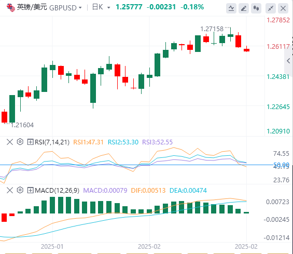The width and height of the screenshot is (293, 254).
Task: Select the 1.27158 high price marker
Action: point(212,29)
